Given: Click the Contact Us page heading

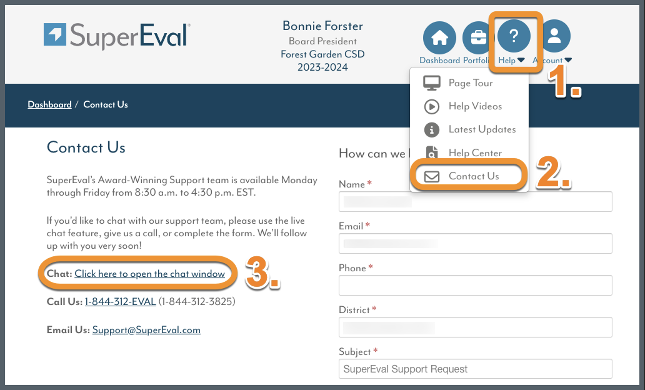Looking at the screenshot, I should tap(86, 148).
